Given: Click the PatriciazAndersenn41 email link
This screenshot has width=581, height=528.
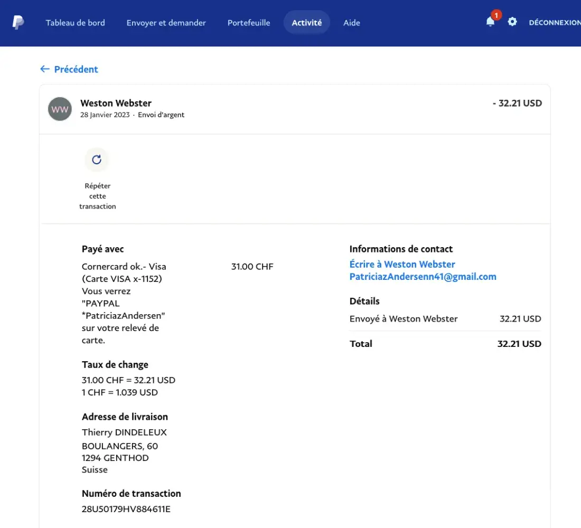Looking at the screenshot, I should click(x=423, y=277).
